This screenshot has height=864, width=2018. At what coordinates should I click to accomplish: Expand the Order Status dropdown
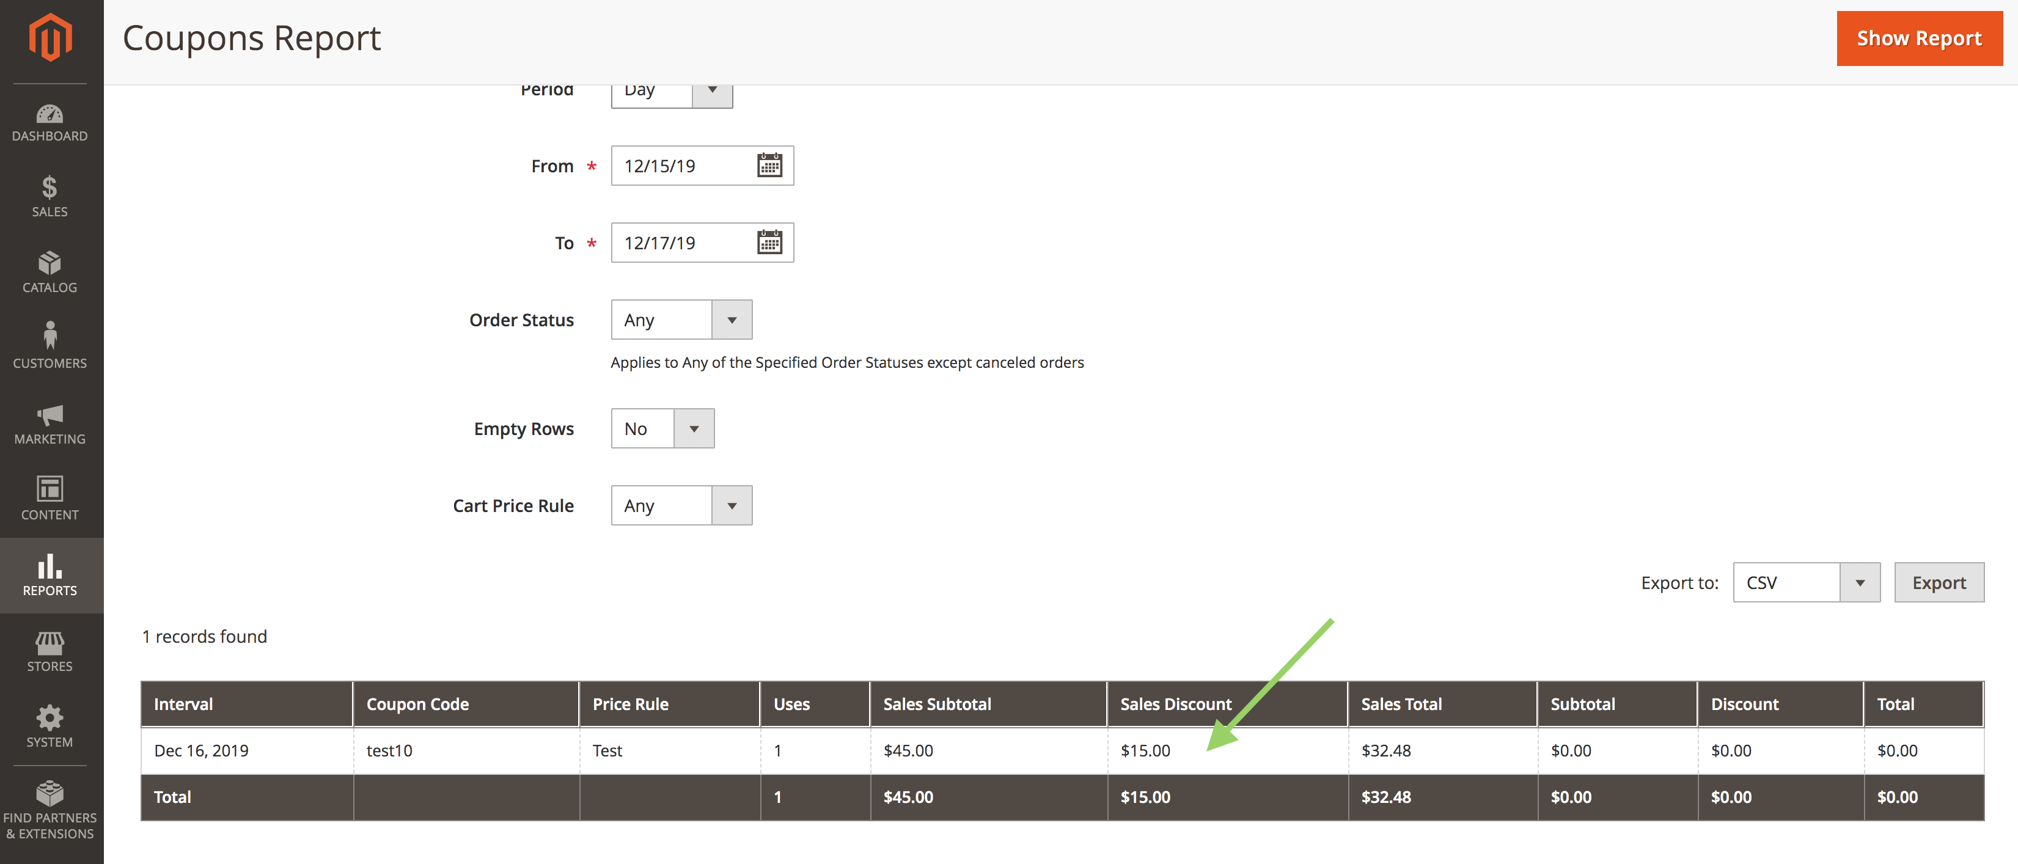(x=681, y=320)
